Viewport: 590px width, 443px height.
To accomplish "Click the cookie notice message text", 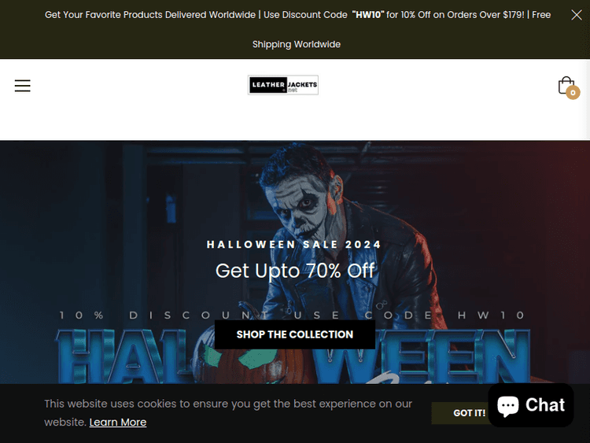I will pyautogui.click(x=228, y=413).
